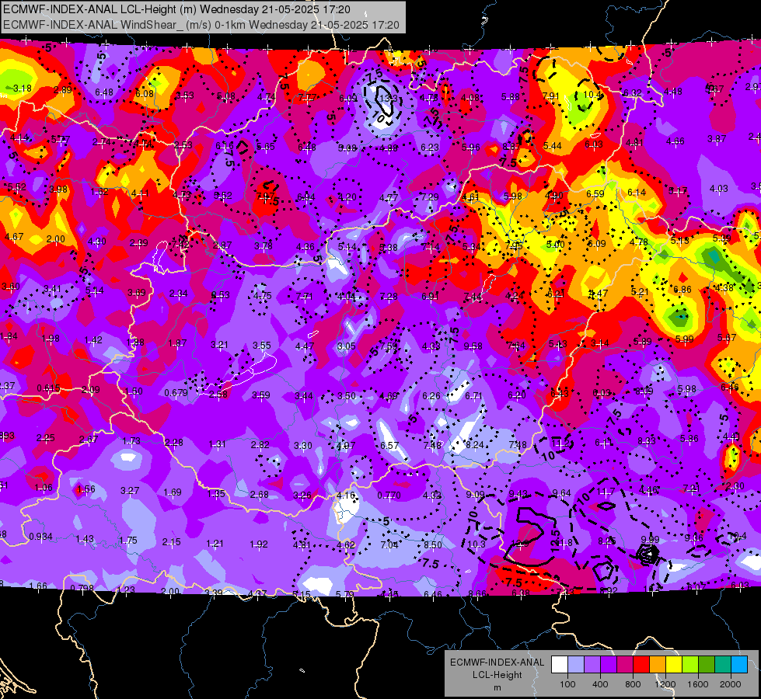
Task: Click the legend scale label 100
Action: (567, 684)
